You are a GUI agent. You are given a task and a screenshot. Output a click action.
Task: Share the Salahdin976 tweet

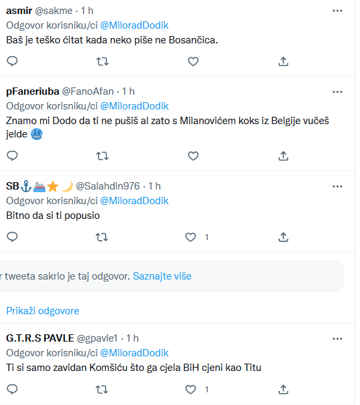click(283, 237)
